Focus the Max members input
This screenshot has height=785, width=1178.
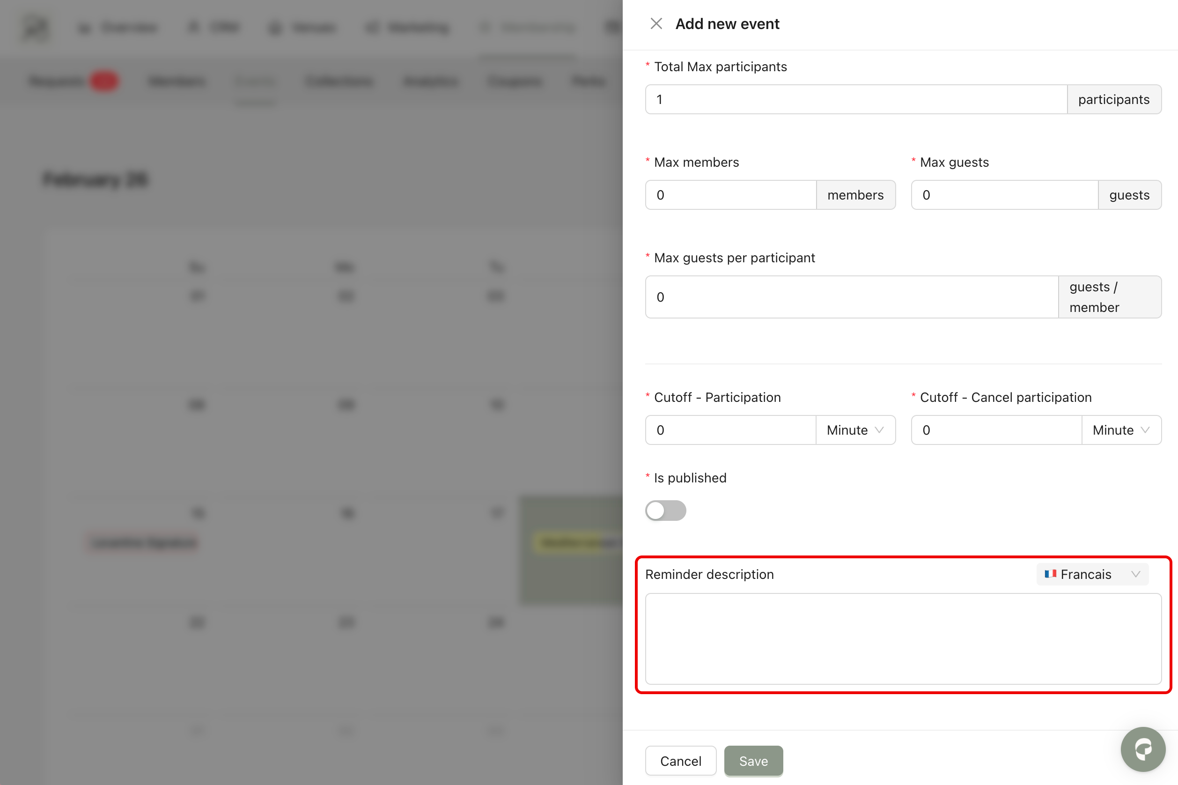pyautogui.click(x=730, y=195)
